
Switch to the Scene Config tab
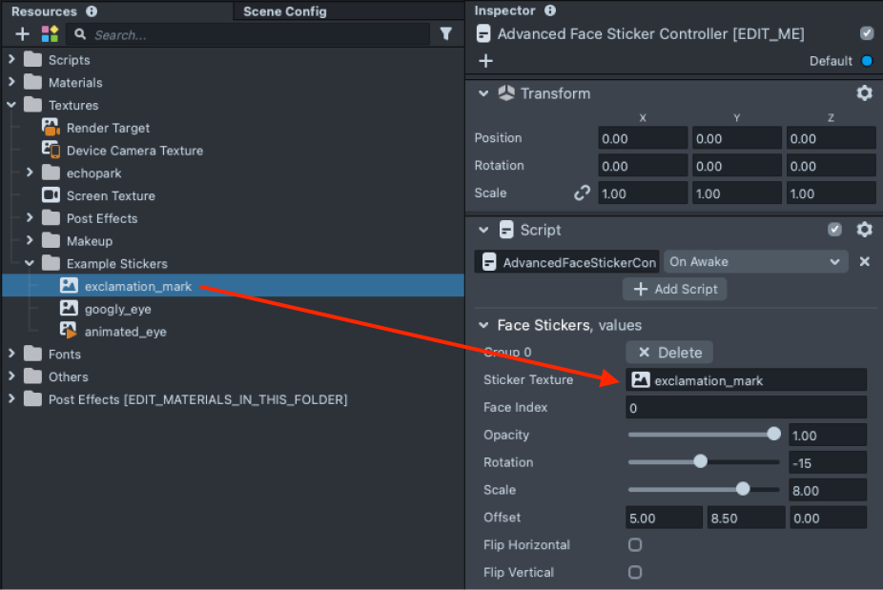284,11
